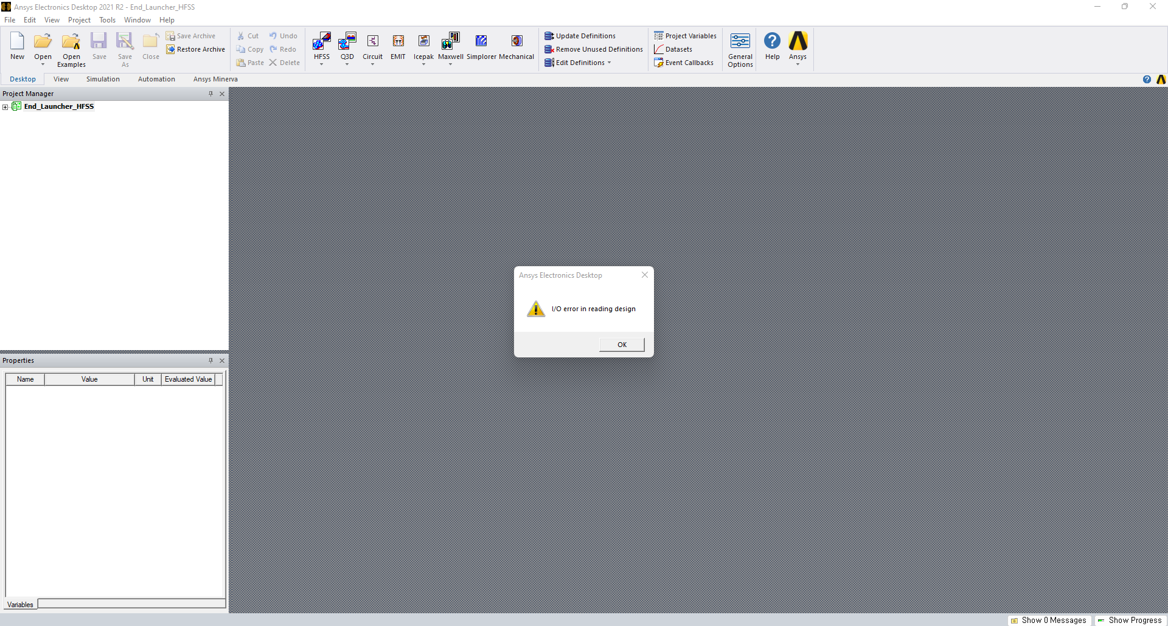The height and width of the screenshot is (626, 1168).
Task: Click the Open folder icon
Action: (x=43, y=41)
